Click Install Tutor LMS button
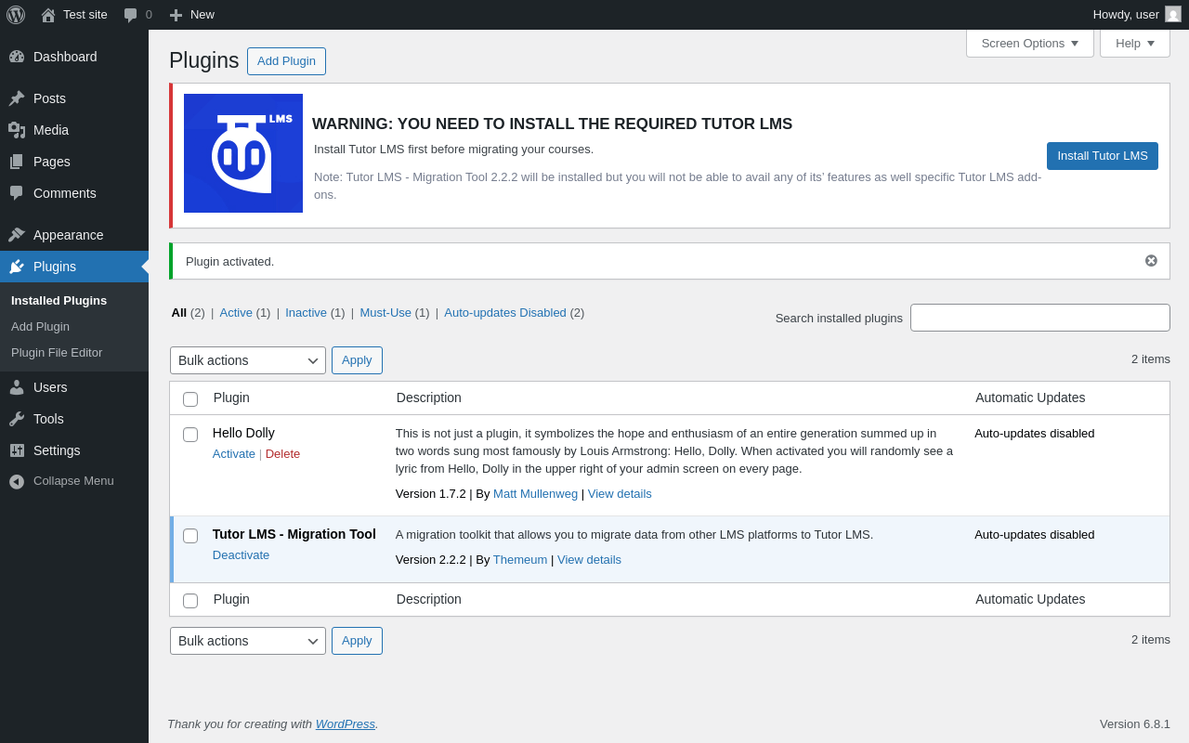The width and height of the screenshot is (1189, 743). (x=1103, y=156)
